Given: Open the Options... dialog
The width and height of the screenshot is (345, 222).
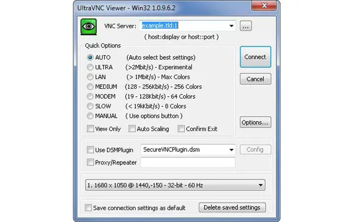Looking at the screenshot, I should (255, 122).
